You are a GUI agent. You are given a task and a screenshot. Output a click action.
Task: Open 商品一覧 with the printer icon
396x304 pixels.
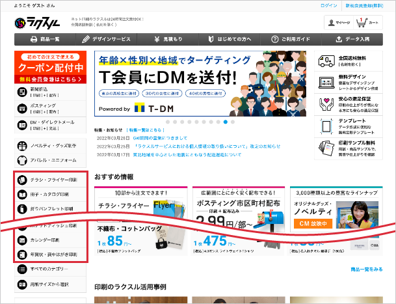[45, 39]
